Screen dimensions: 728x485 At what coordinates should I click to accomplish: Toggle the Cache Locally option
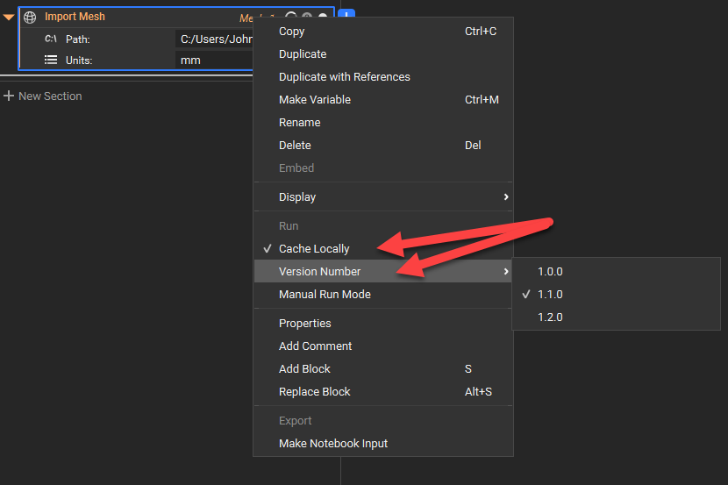point(314,249)
